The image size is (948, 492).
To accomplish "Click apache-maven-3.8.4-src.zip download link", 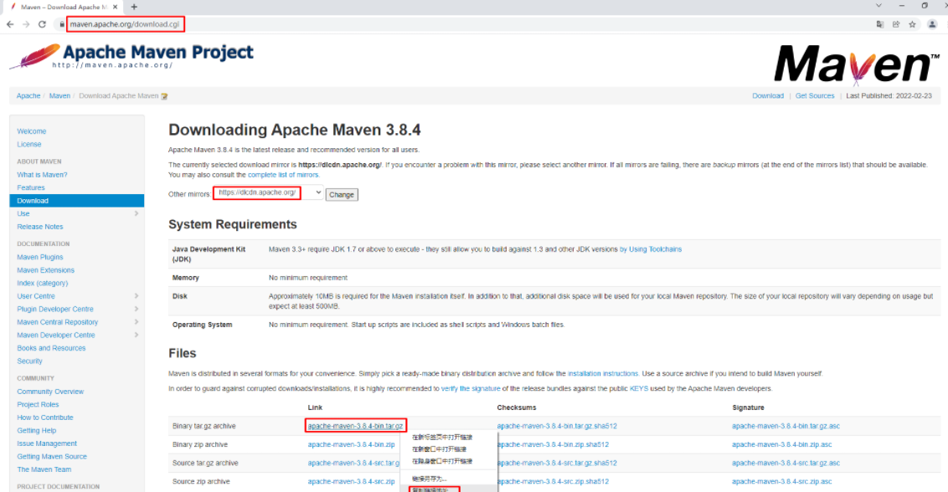I will pyautogui.click(x=351, y=482).
